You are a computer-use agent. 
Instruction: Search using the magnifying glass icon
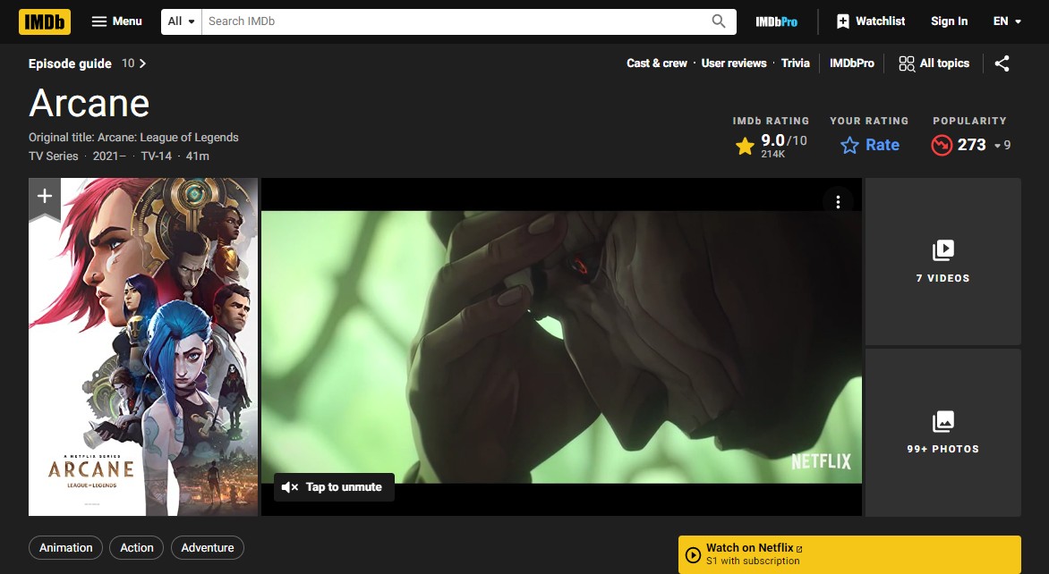[717, 21]
